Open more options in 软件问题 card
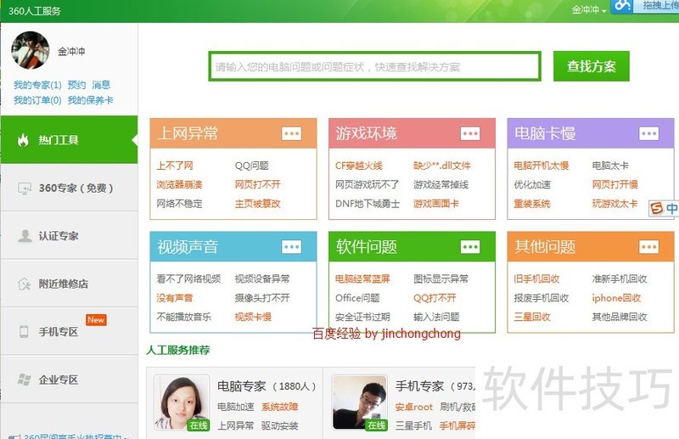679x439 pixels. point(470,247)
